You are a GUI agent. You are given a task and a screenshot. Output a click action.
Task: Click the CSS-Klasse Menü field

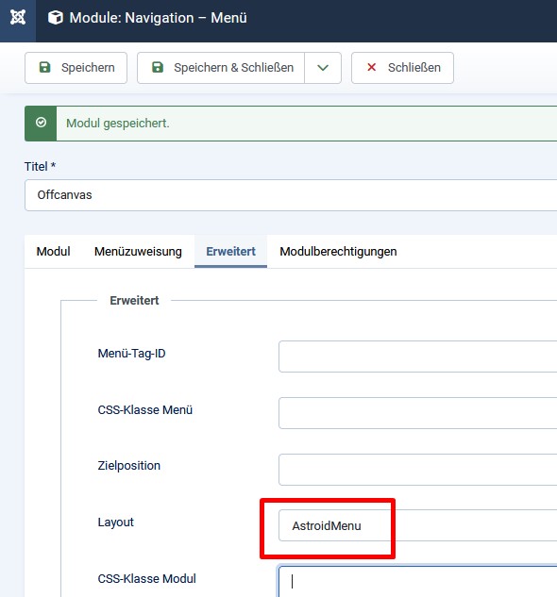click(x=418, y=413)
